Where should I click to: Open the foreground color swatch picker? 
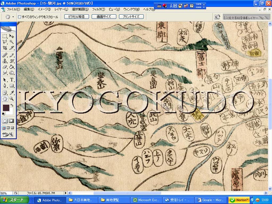(6, 108)
